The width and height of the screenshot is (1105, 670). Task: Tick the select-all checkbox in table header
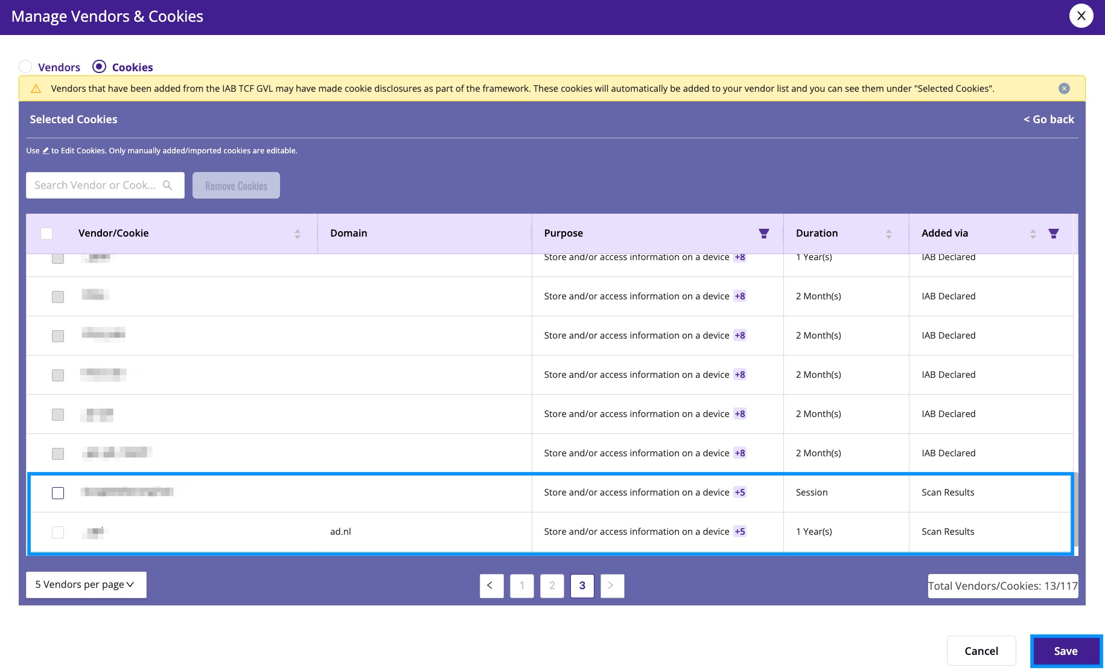coord(46,234)
